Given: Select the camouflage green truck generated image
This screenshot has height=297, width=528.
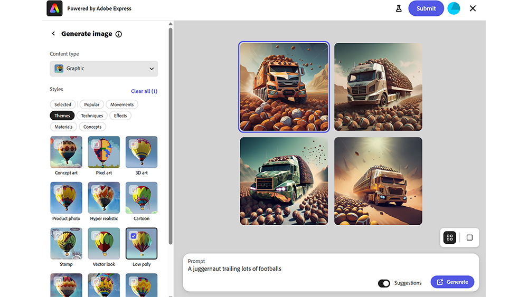Looking at the screenshot, I should [x=284, y=181].
